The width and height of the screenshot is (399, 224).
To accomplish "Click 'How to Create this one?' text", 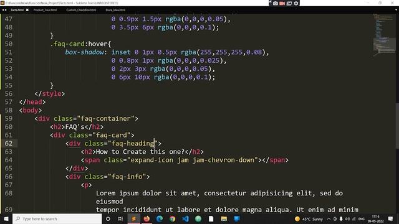I will pos(140,152).
